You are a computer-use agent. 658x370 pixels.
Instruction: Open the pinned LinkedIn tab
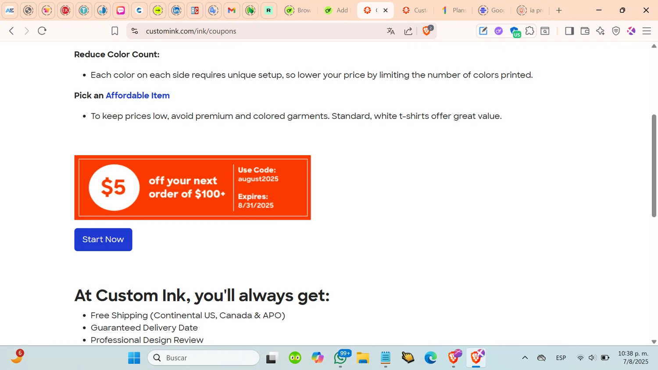(176, 11)
